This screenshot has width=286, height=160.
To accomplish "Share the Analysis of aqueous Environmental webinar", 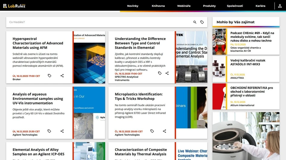I will 62,131.
